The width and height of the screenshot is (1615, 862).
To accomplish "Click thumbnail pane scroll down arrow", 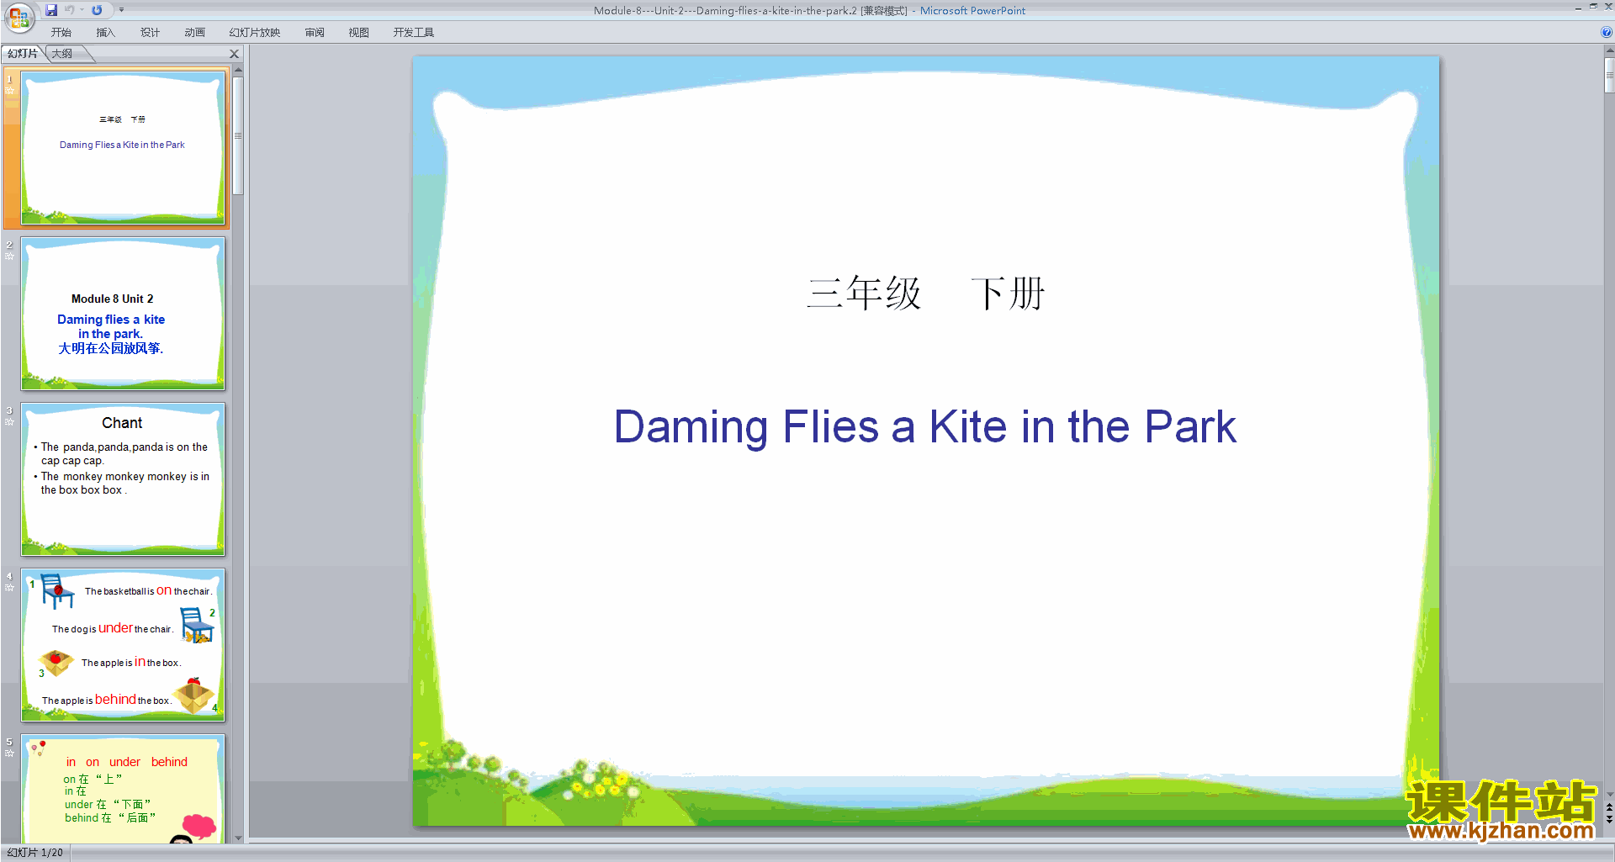I will (x=238, y=838).
